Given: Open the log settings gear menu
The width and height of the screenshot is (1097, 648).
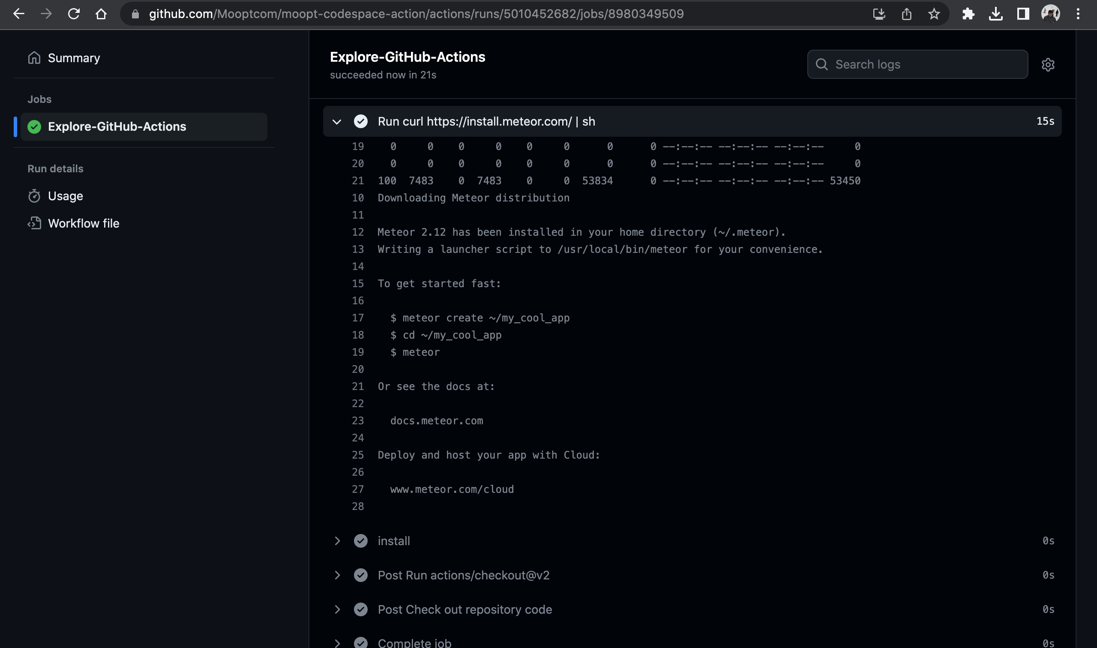Looking at the screenshot, I should click(x=1048, y=65).
